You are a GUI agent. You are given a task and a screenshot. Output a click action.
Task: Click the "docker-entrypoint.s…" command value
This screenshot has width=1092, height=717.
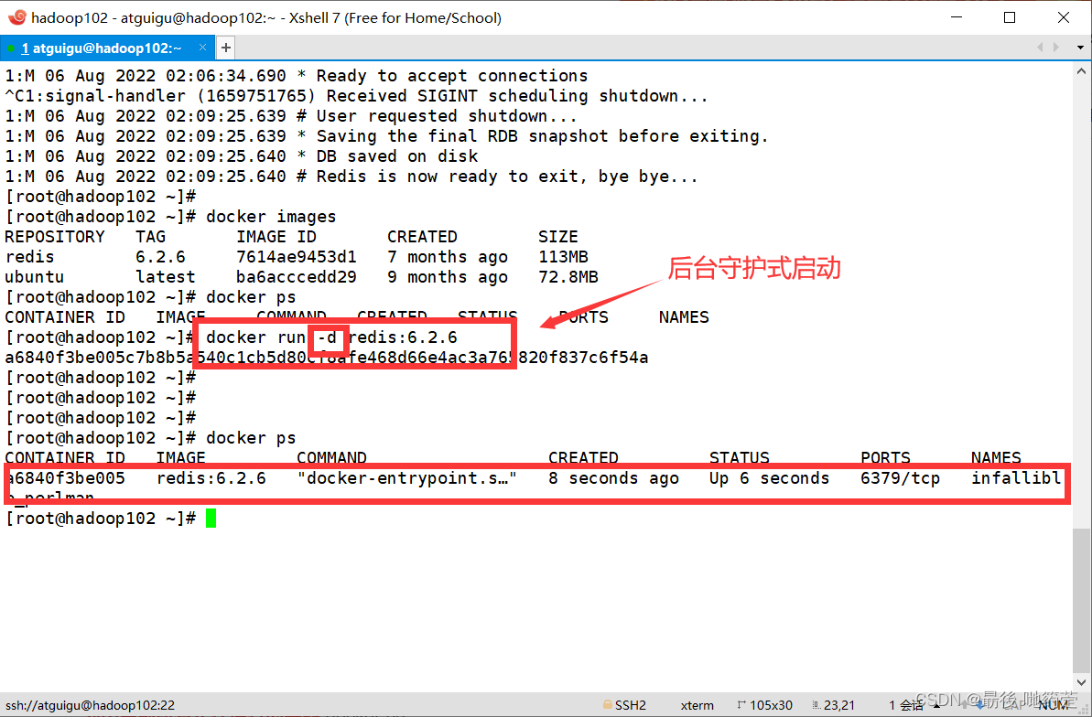406,478
